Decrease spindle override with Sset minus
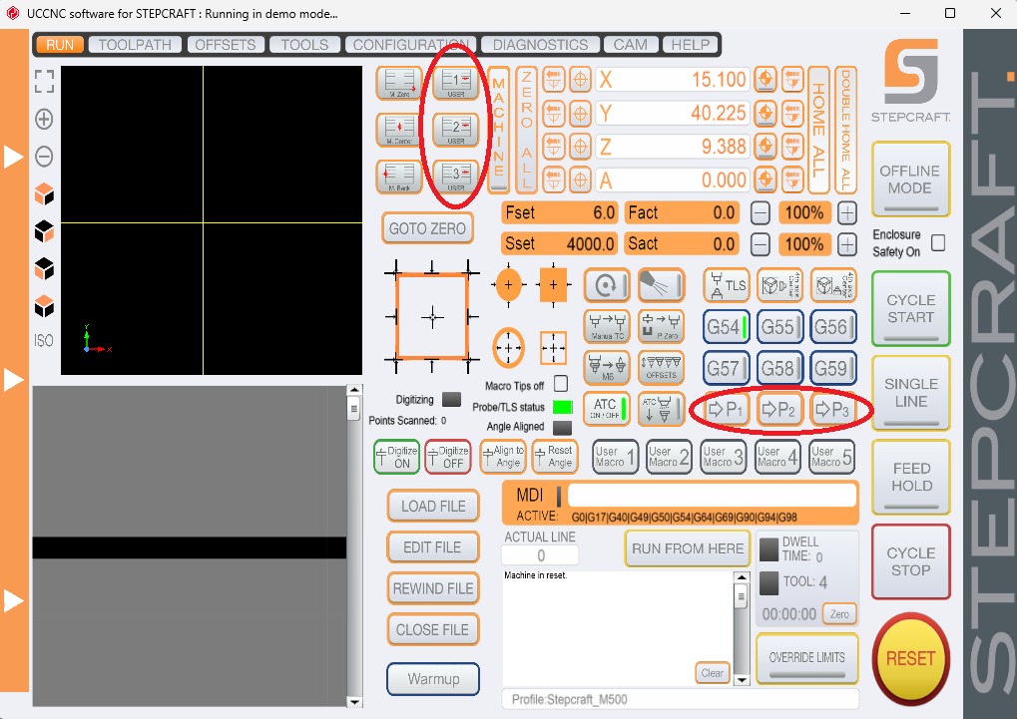 (760, 244)
